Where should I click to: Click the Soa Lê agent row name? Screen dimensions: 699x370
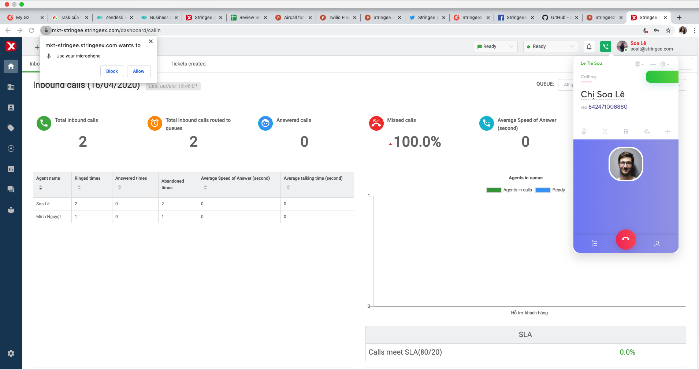point(43,204)
